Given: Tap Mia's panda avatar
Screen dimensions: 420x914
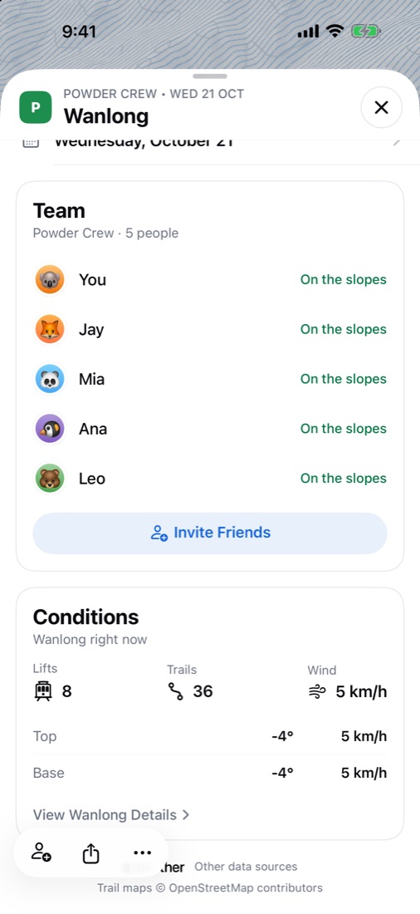Looking at the screenshot, I should [50, 379].
